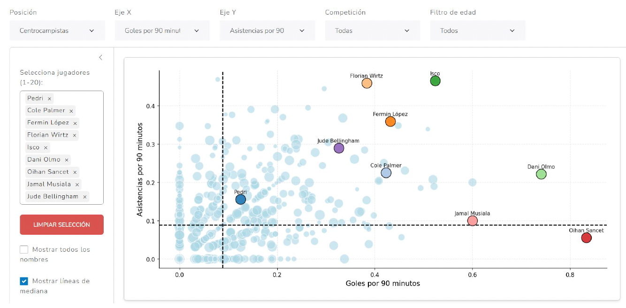Expand the Eje X dropdown
This screenshot has height=308, width=626.
[162, 31]
